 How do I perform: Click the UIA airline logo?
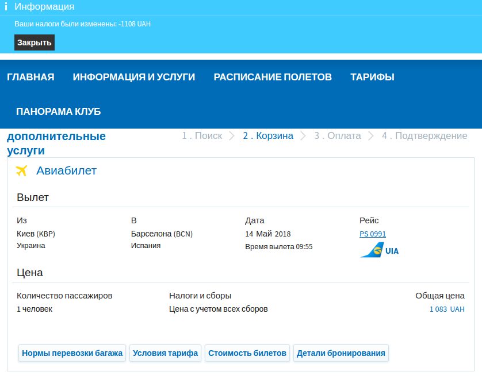point(379,250)
